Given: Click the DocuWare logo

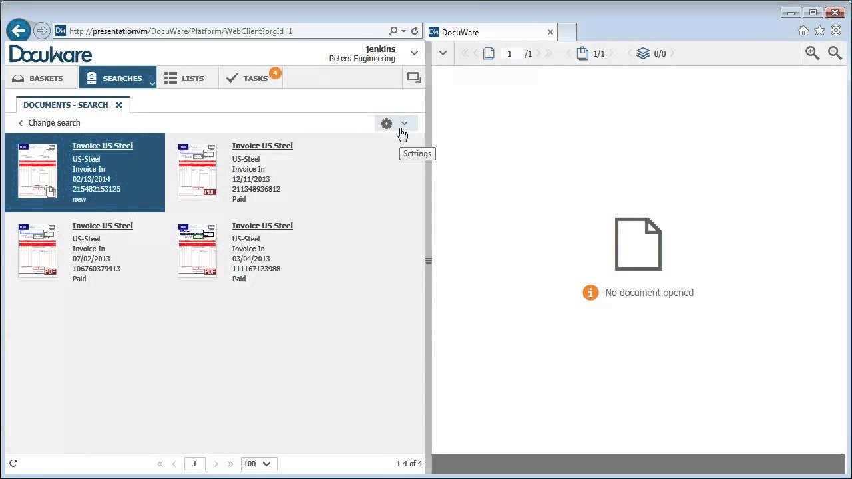Looking at the screenshot, I should [51, 54].
